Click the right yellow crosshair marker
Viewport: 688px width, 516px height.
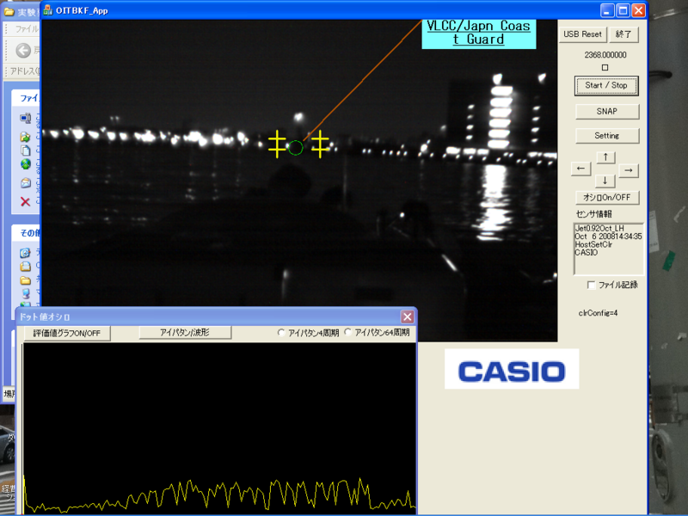[x=320, y=144]
